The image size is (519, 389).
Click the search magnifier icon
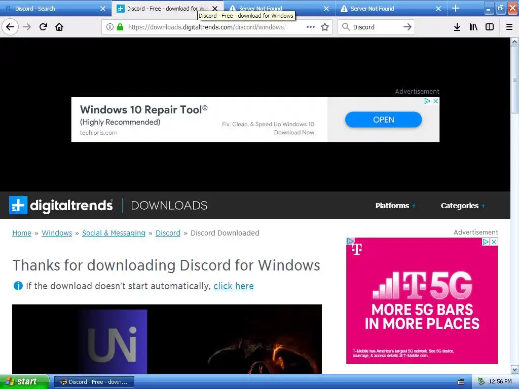pyautogui.click(x=346, y=27)
